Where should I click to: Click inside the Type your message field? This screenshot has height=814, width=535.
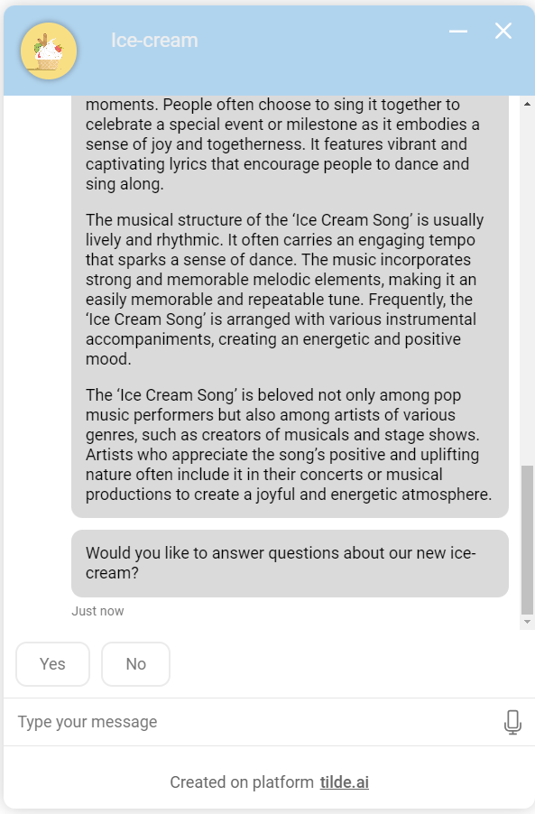point(180,722)
